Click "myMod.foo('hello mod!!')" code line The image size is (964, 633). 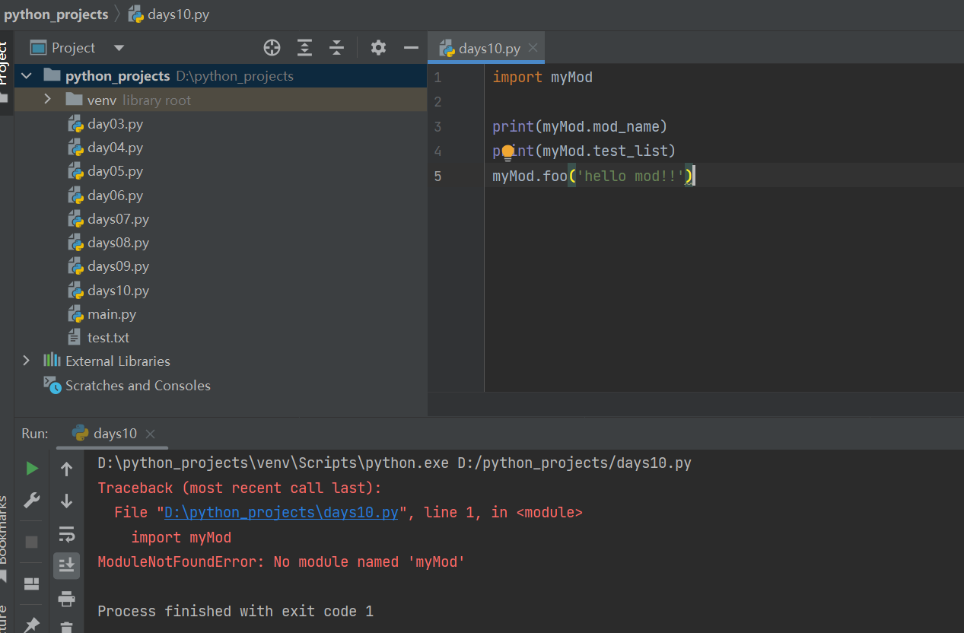click(x=593, y=176)
